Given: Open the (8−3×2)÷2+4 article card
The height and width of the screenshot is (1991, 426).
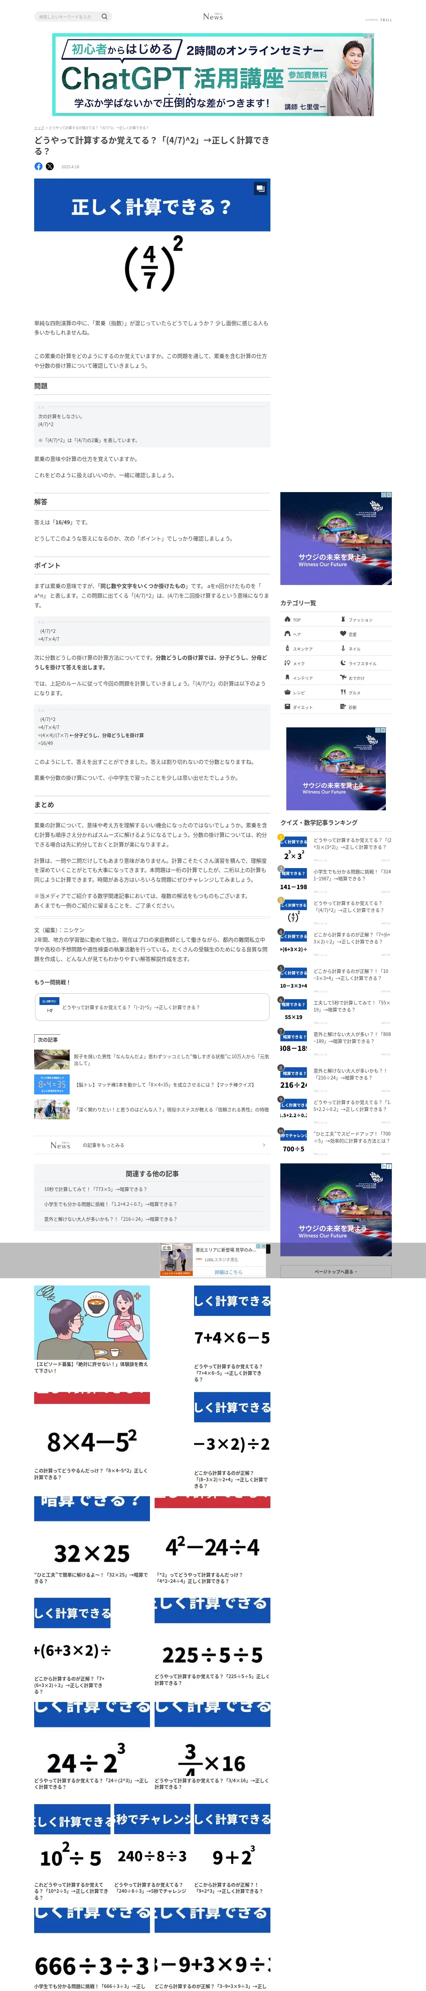Looking at the screenshot, I should tap(232, 1441).
